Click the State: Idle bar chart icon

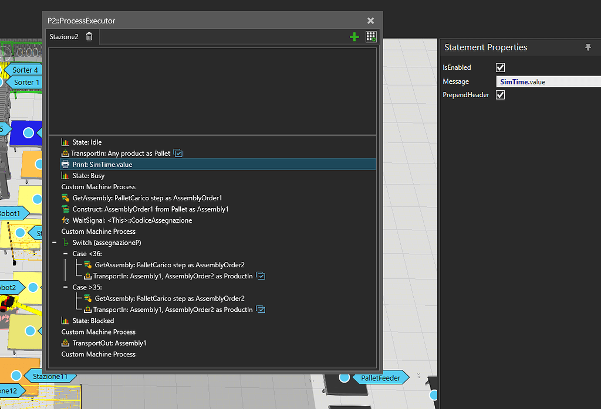tap(65, 142)
